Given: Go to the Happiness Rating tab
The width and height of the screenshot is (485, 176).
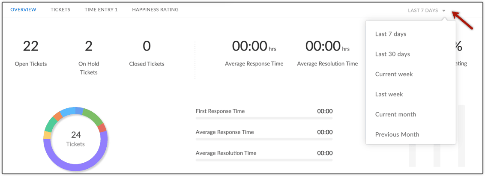Looking at the screenshot, I should coord(155,9).
